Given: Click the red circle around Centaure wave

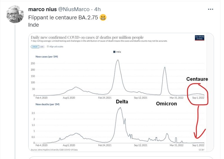Looking at the screenshot, I should point(198,94).
